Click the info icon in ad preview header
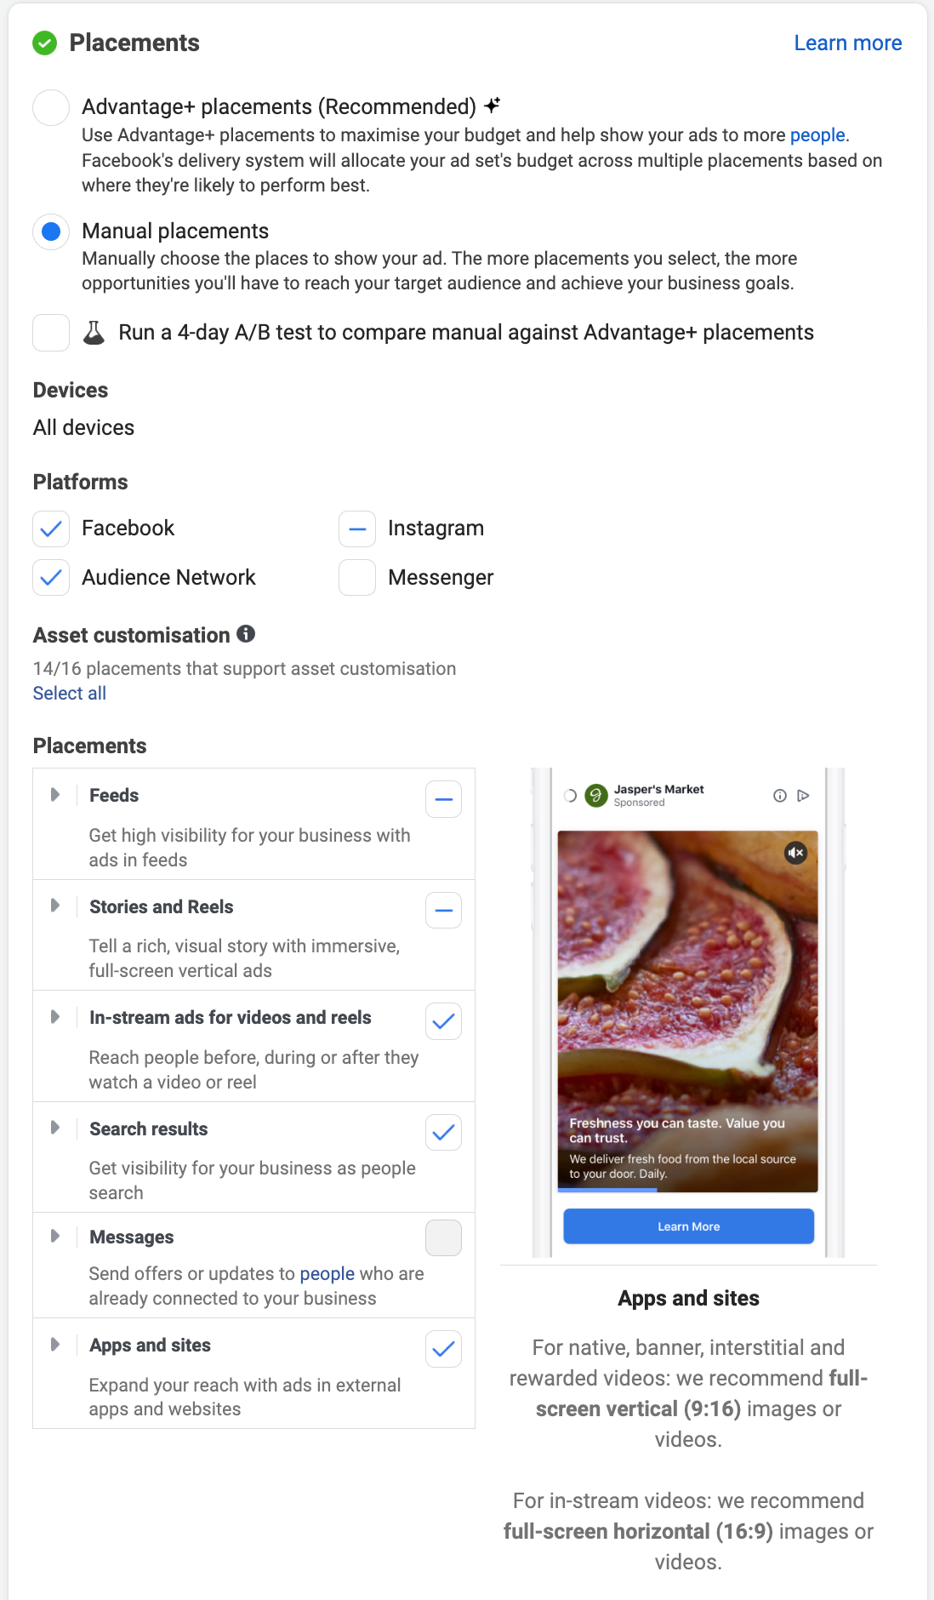The width and height of the screenshot is (934, 1600). click(779, 796)
